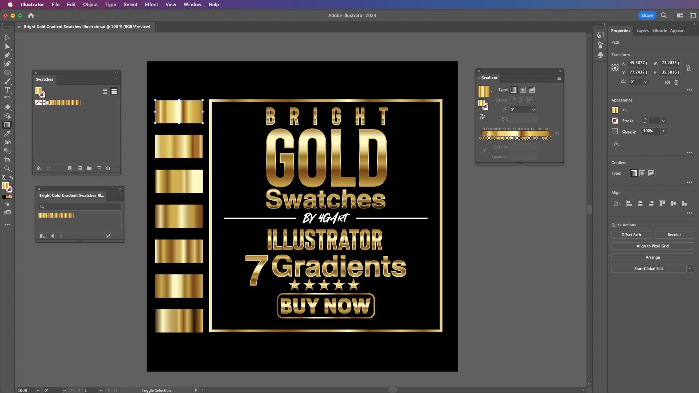Viewport: 699px width, 393px height.
Task: Click the Delete Swatch trash icon
Action: coord(108,168)
